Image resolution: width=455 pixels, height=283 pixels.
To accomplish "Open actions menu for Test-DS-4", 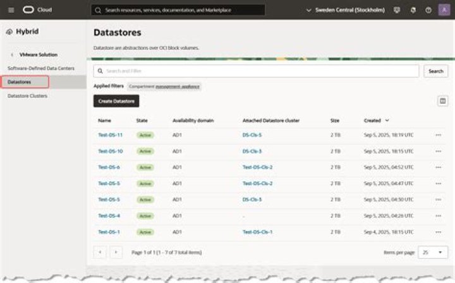I will click(x=438, y=216).
